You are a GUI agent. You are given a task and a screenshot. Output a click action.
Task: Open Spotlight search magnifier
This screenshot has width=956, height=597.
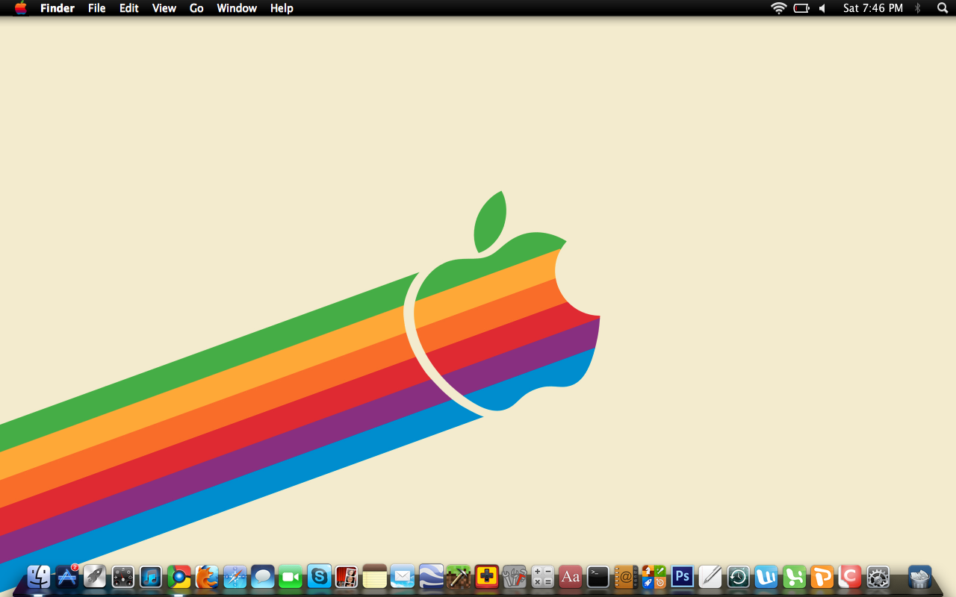(942, 8)
